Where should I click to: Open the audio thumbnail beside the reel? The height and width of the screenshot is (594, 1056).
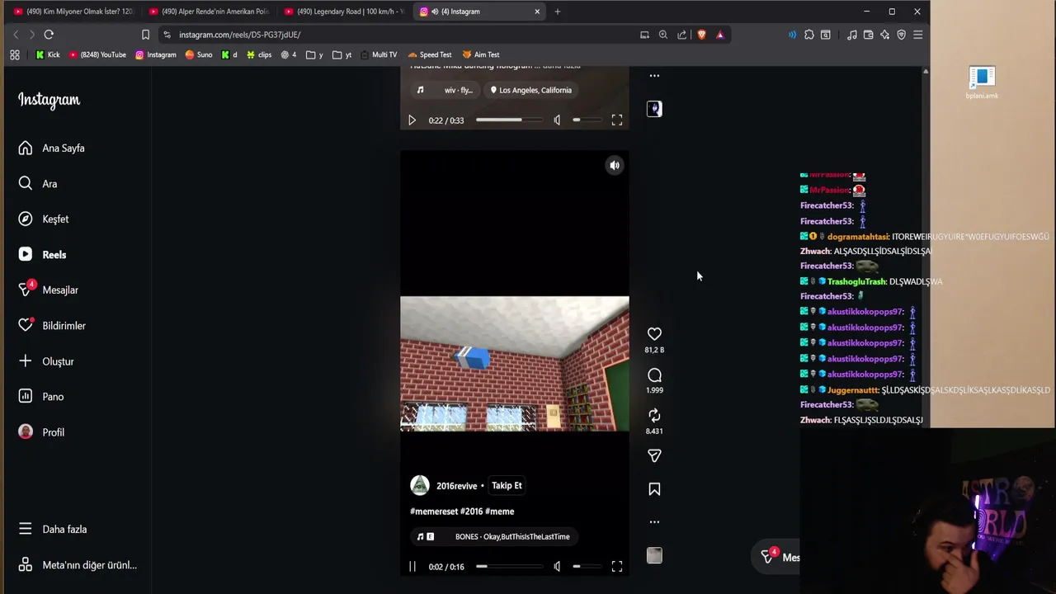(654, 556)
